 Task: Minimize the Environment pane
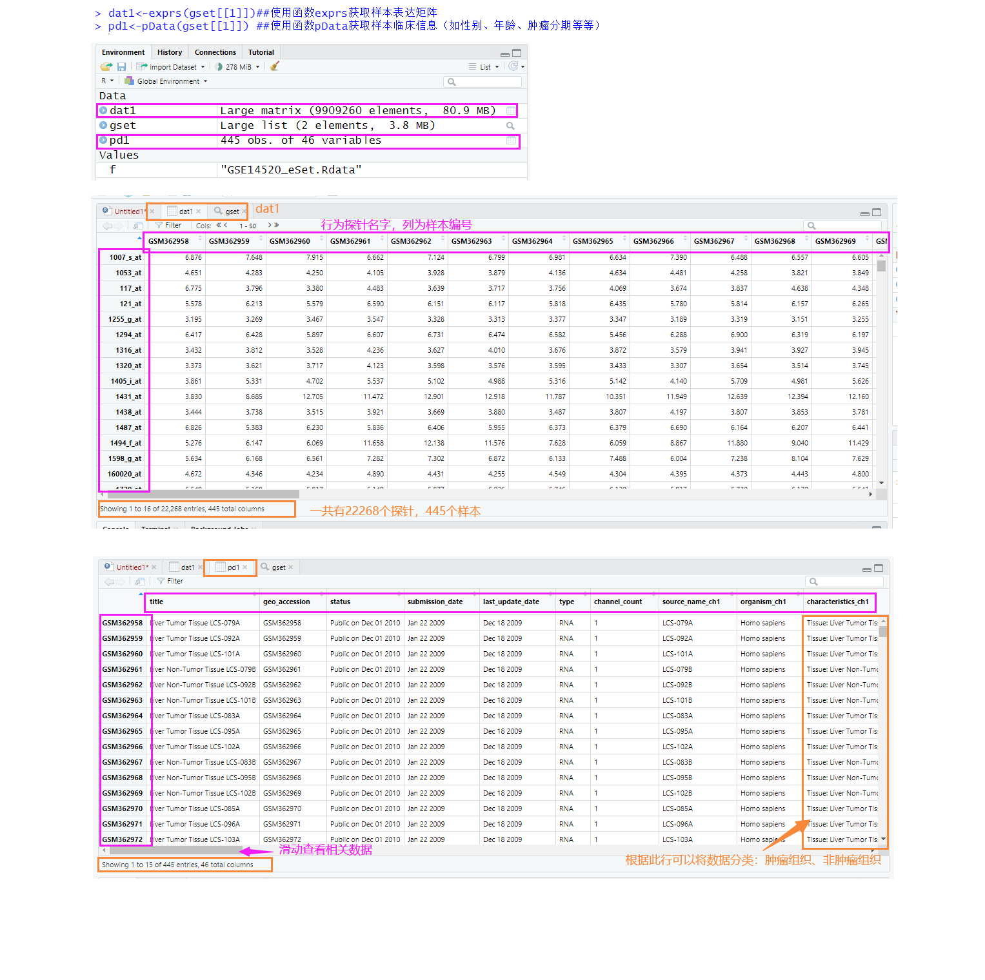point(505,54)
